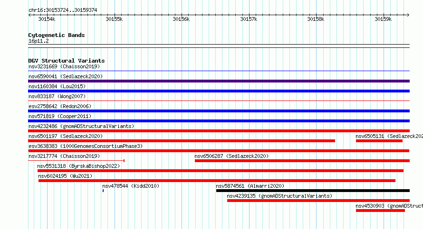Image resolution: width=423 pixels, height=229 pixels.
Task: Click the 30156k ruler position label
Action: pyautogui.click(x=181, y=19)
